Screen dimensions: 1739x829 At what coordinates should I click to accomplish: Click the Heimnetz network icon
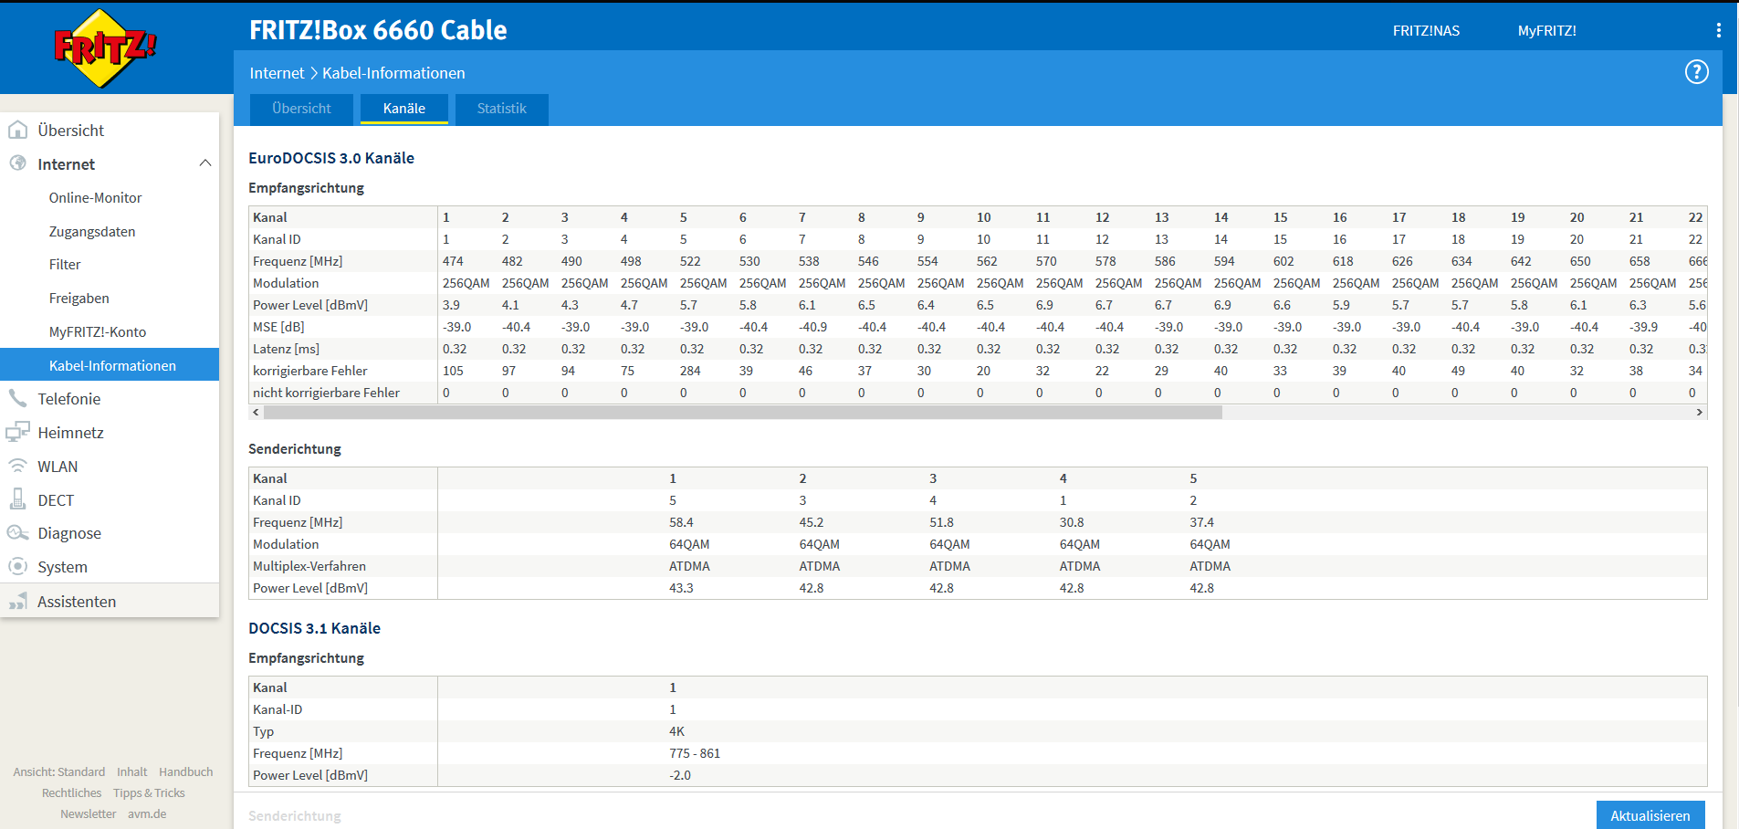point(17,432)
